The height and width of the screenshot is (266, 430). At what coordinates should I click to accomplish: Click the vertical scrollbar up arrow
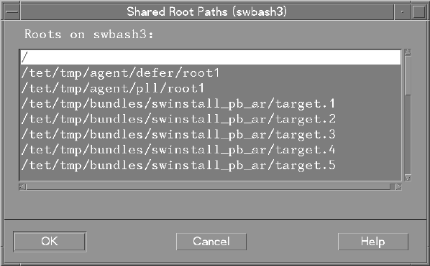point(408,52)
